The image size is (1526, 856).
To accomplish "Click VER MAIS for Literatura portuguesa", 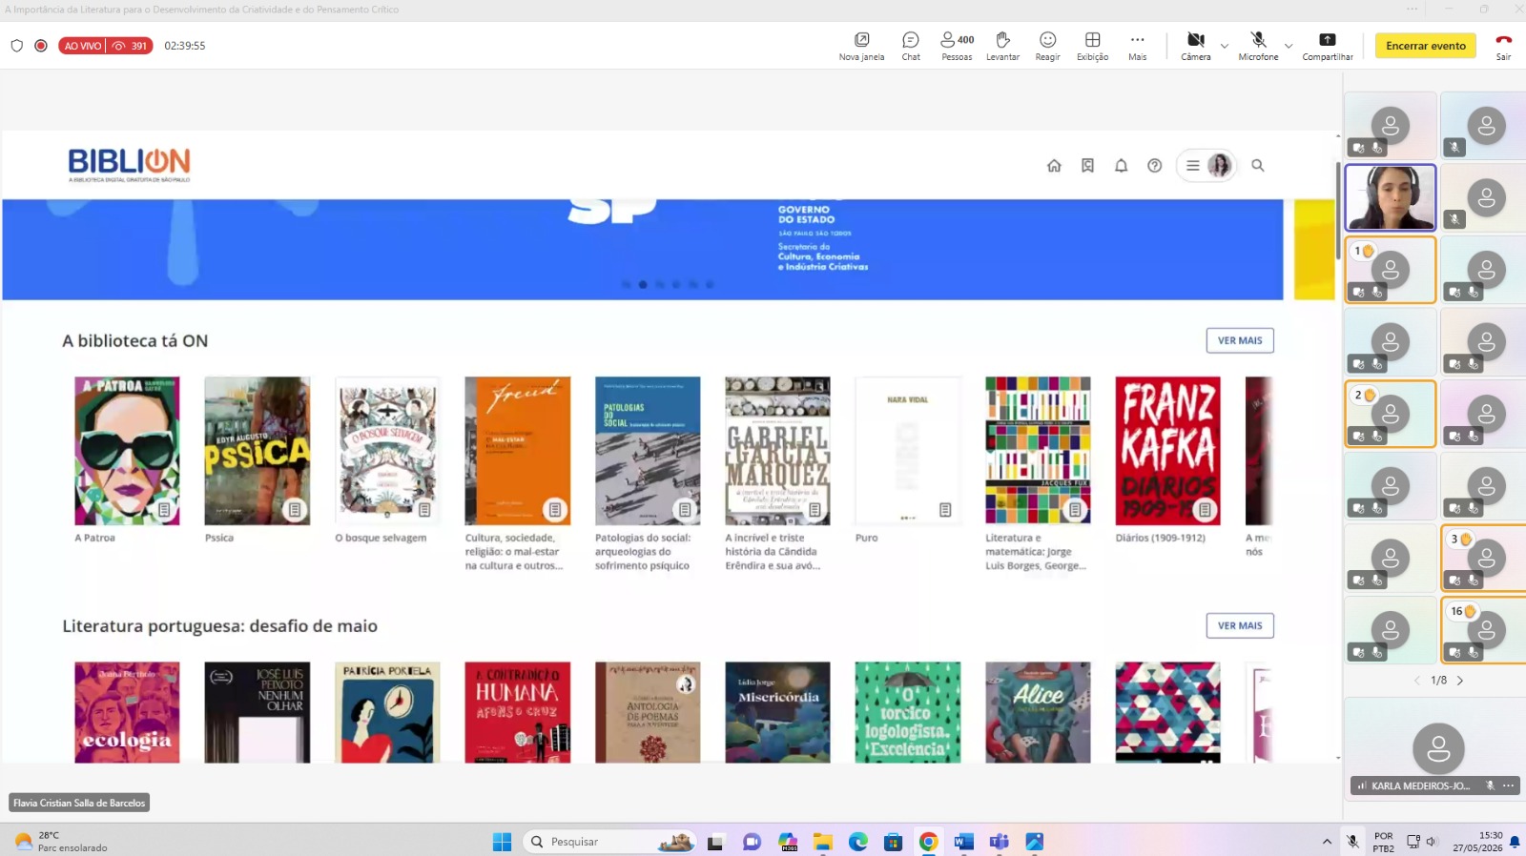I will pyautogui.click(x=1240, y=625).
